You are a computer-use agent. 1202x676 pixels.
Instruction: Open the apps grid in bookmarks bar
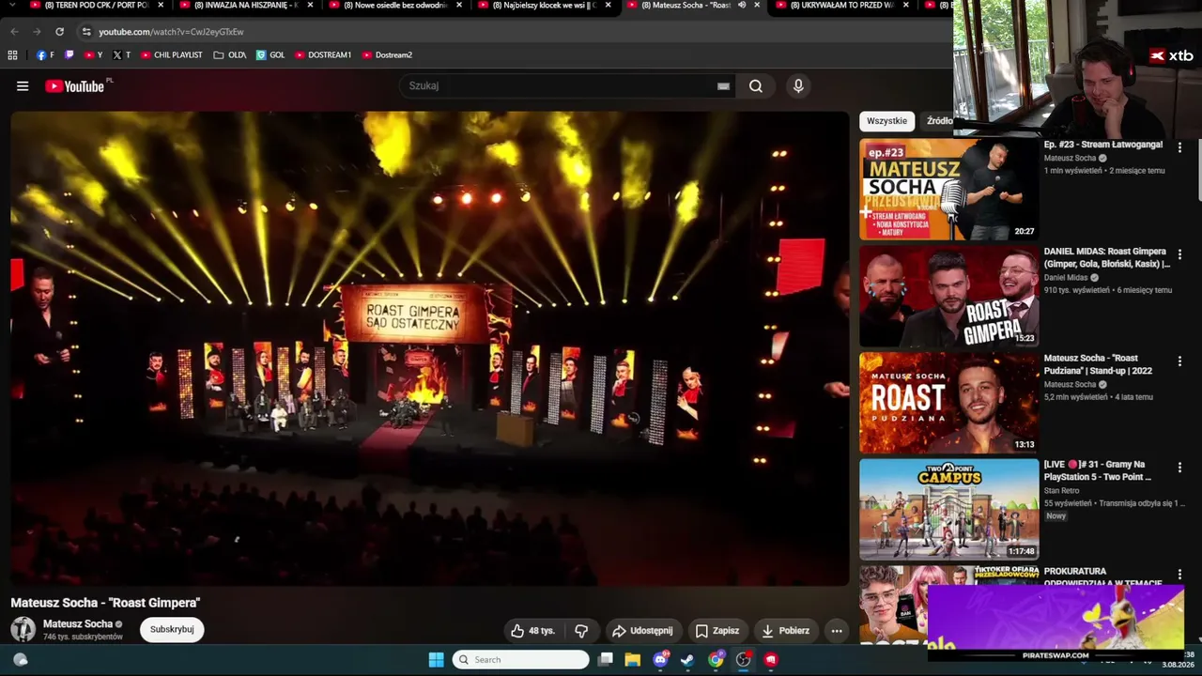click(x=12, y=55)
